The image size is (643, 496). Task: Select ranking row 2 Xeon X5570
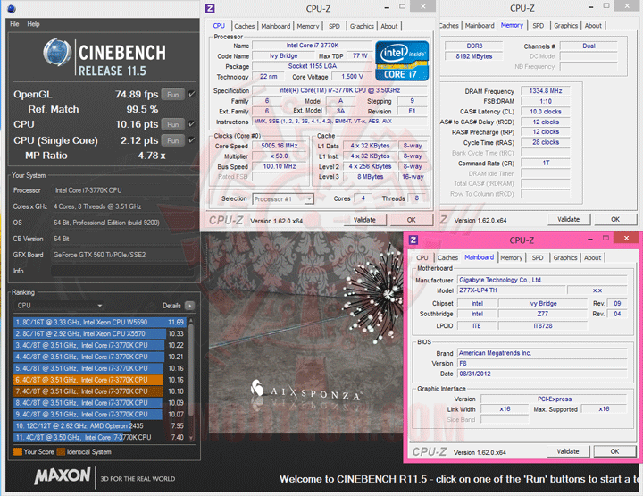[x=100, y=333]
